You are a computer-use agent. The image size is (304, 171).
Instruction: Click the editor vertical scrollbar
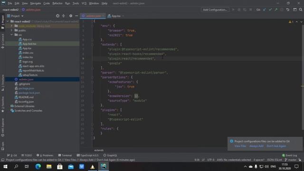click(x=303, y=77)
